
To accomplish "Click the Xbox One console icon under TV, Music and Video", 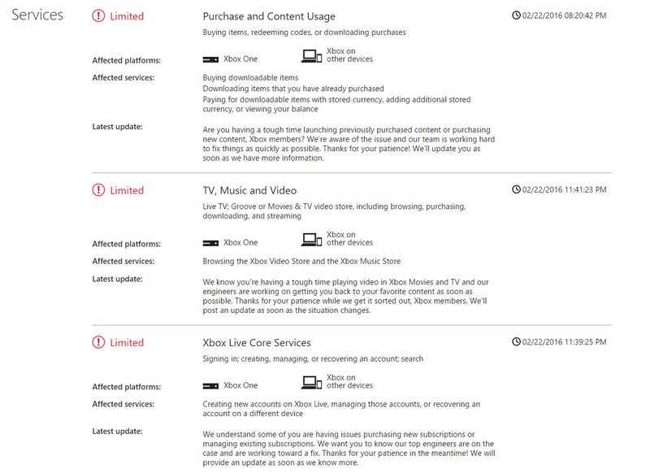I will pos(210,243).
